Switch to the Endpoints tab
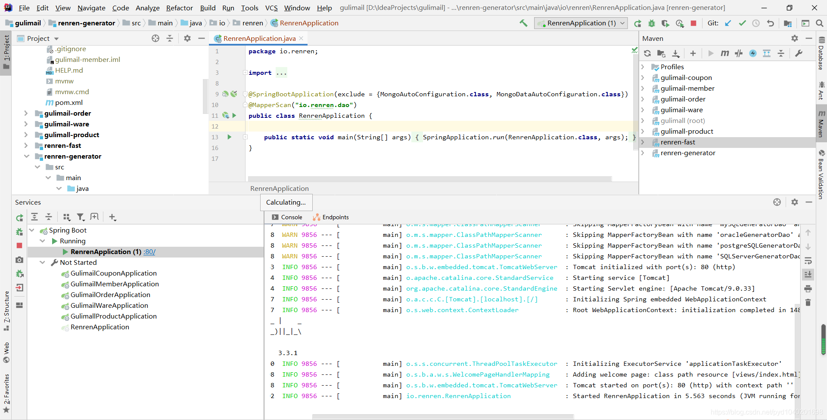827x420 pixels. point(331,217)
